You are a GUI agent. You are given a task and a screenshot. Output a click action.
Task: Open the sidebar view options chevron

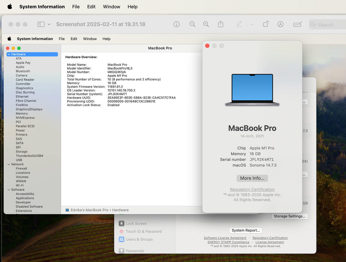49,24
